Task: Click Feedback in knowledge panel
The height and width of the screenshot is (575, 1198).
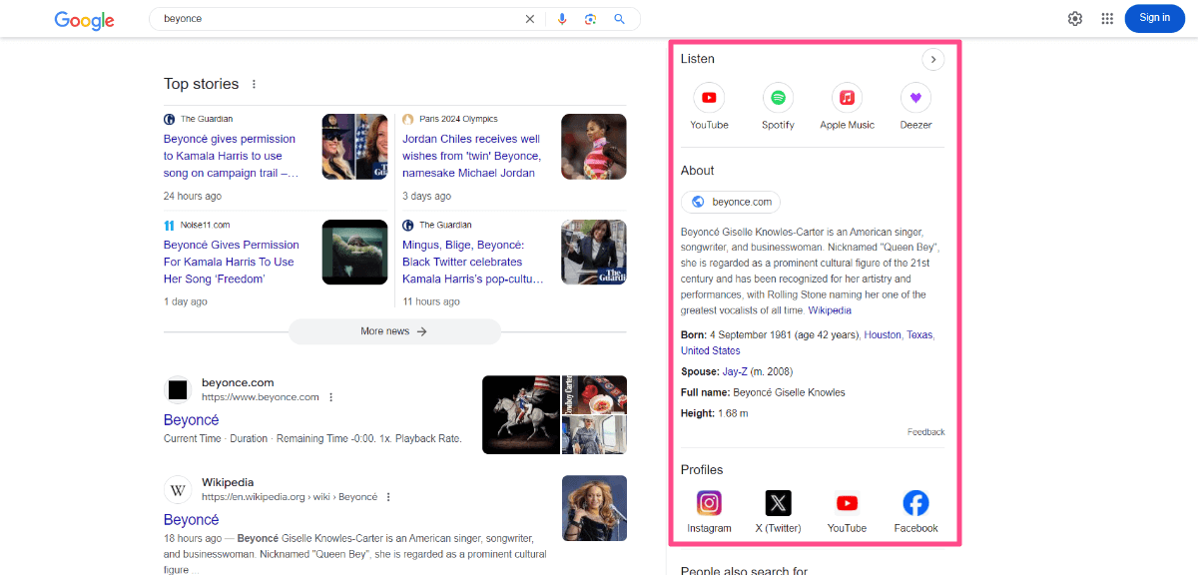Action: click(925, 432)
